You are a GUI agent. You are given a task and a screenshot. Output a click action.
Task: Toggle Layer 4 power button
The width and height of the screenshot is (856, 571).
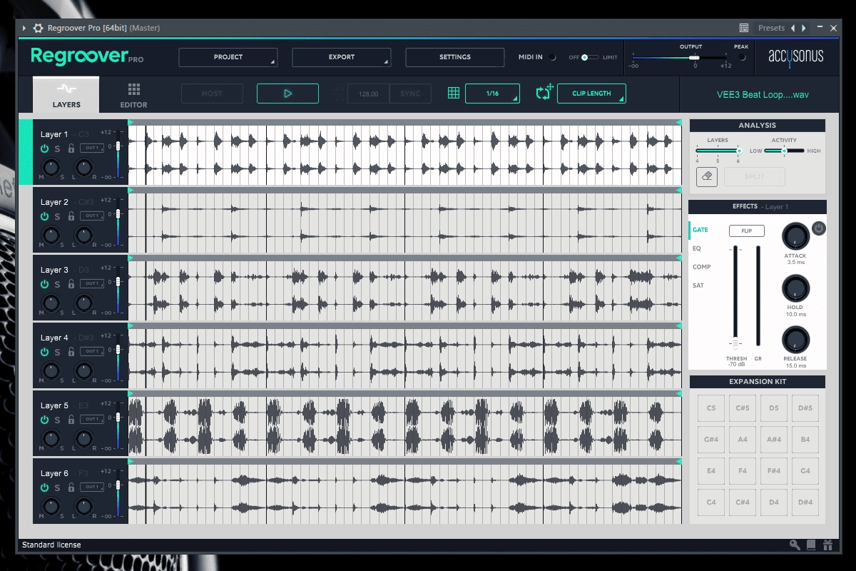pos(44,352)
